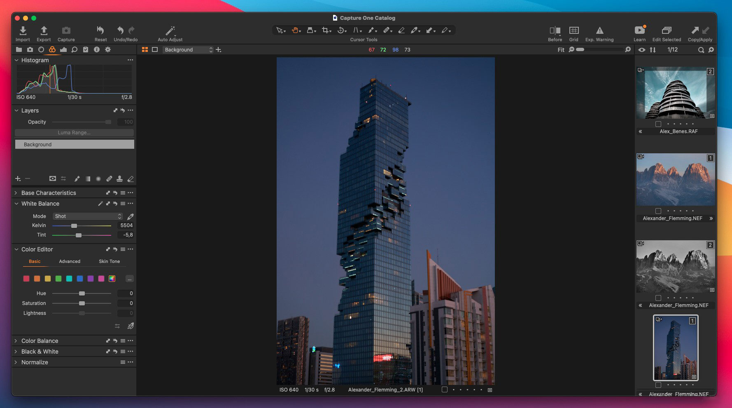The height and width of the screenshot is (408, 732).
Task: Click the Export icon
Action: click(x=44, y=31)
